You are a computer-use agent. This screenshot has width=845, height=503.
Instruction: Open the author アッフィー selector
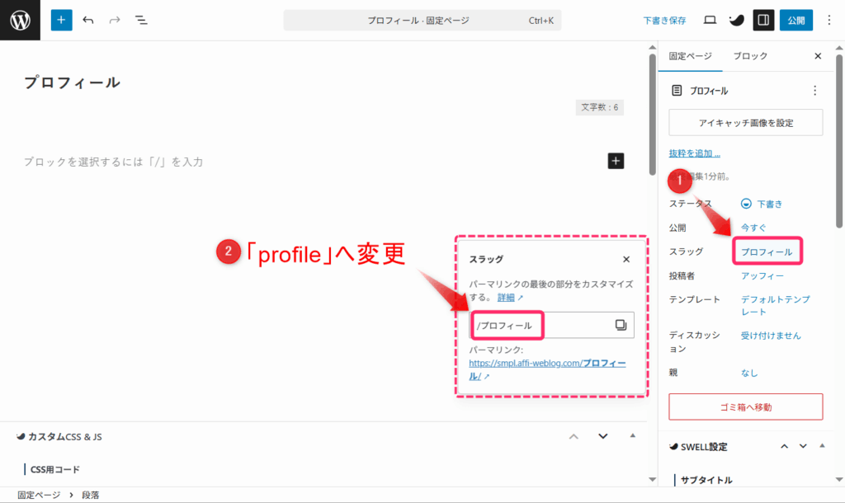click(x=762, y=275)
